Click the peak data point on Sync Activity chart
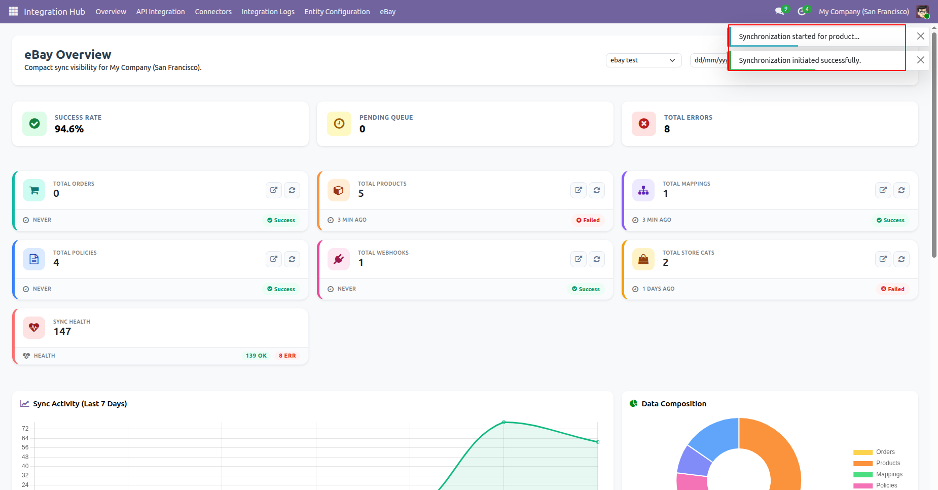Image resolution: width=938 pixels, height=490 pixels. click(x=503, y=422)
